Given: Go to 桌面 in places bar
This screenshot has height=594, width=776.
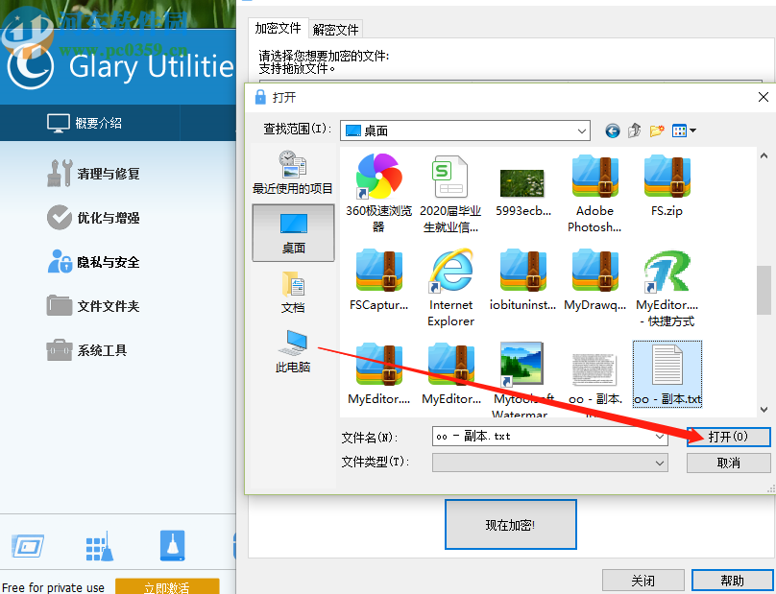Looking at the screenshot, I should tap(294, 233).
